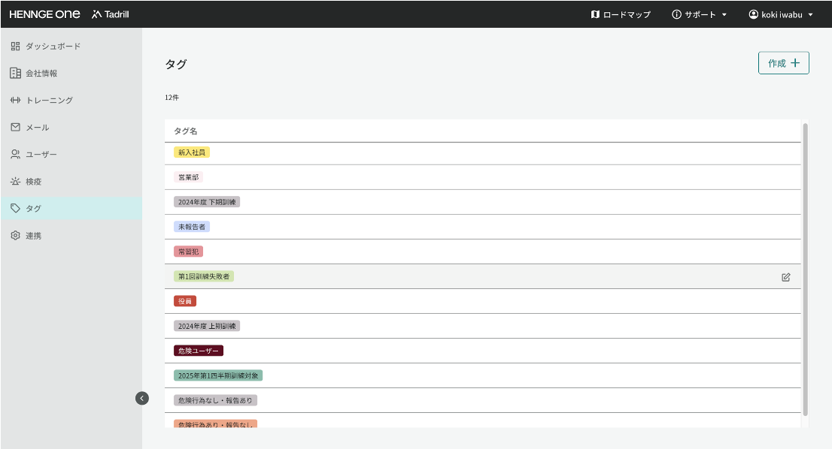Click the HENNGE One Tadrill logo

pos(69,14)
